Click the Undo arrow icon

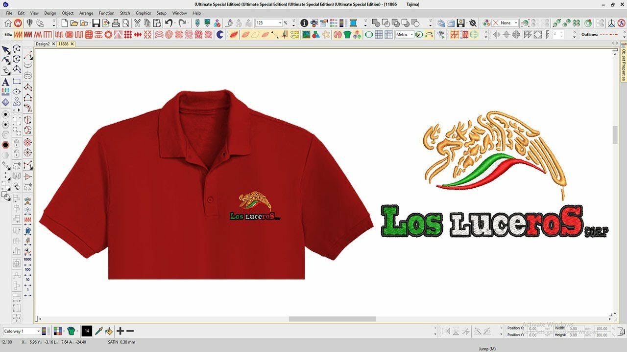pyautogui.click(x=169, y=23)
